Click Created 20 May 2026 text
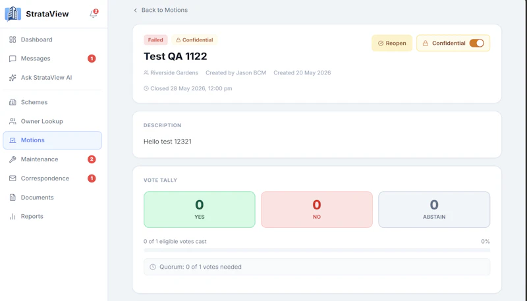527x301 pixels. (302, 73)
